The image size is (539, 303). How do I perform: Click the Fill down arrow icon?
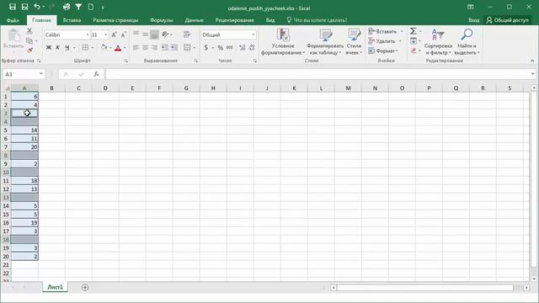point(414,41)
